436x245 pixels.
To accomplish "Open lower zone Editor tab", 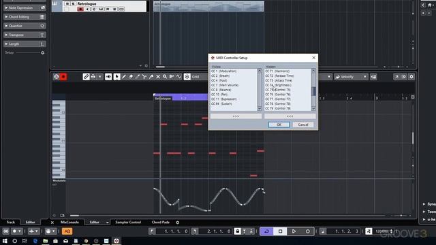I will point(94,223).
